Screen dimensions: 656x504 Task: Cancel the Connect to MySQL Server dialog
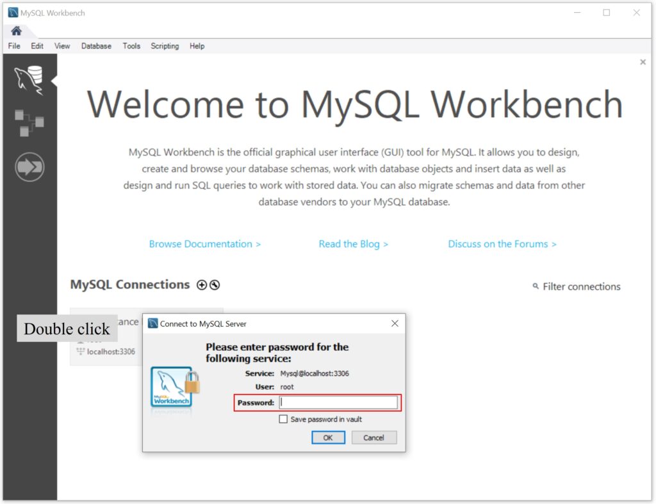pos(373,437)
